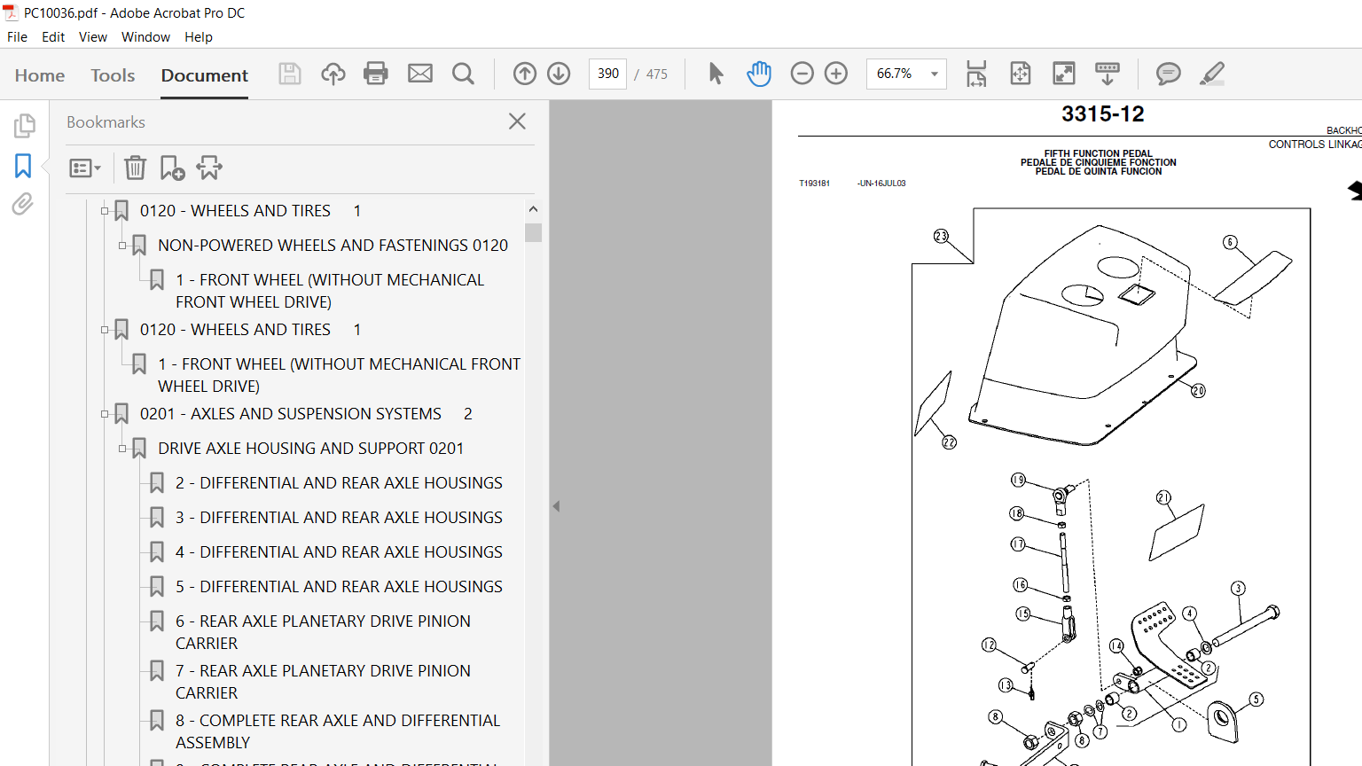Go to next page arrow
1362x766 pixels.
559,74
